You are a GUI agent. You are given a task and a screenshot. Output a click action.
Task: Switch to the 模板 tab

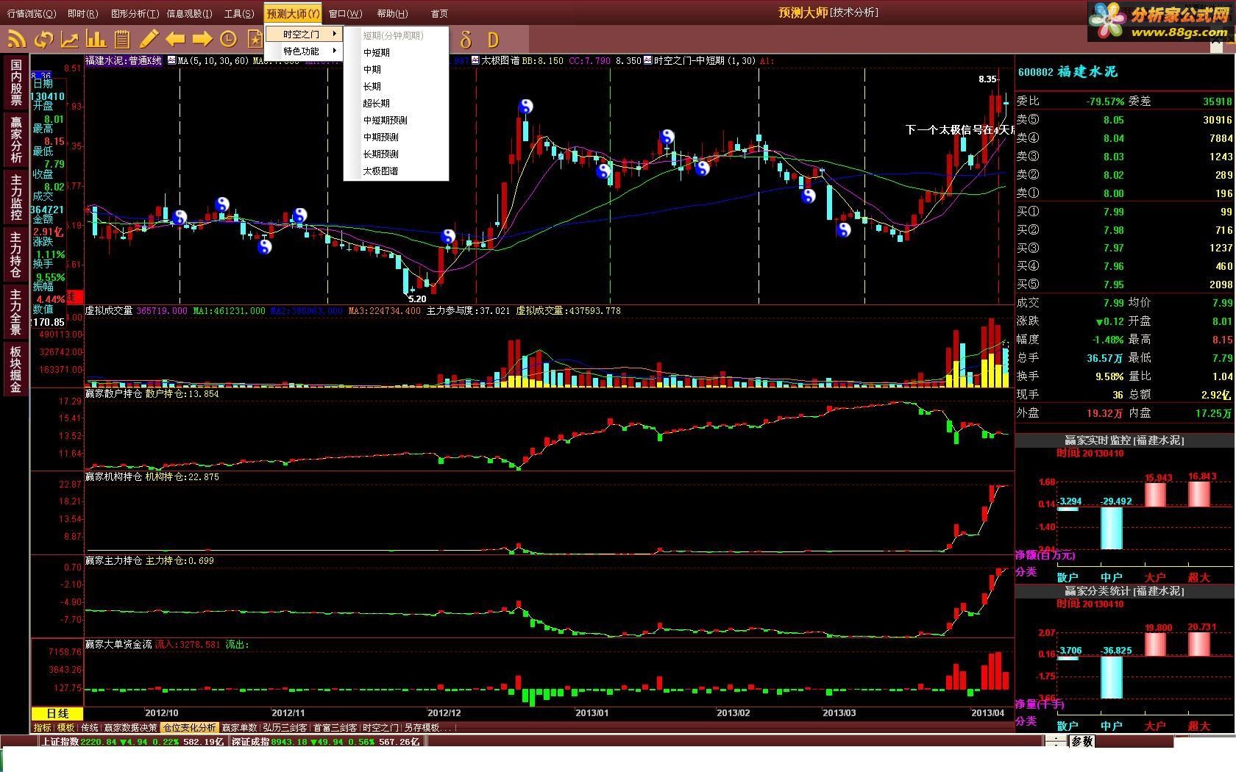click(x=65, y=727)
